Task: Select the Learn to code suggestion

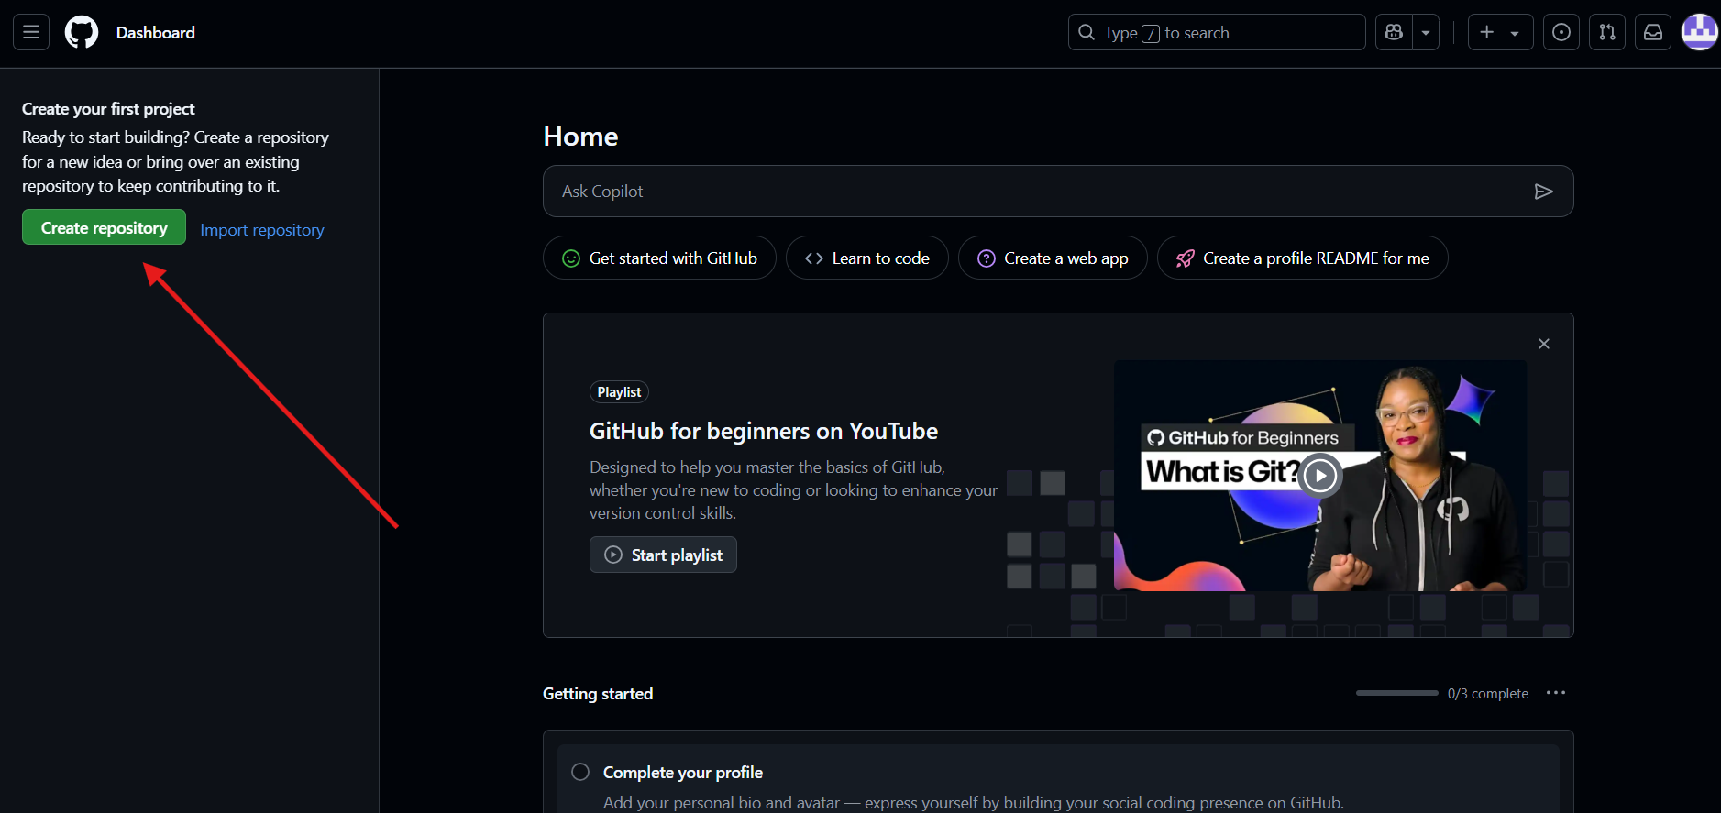Action: (x=866, y=258)
